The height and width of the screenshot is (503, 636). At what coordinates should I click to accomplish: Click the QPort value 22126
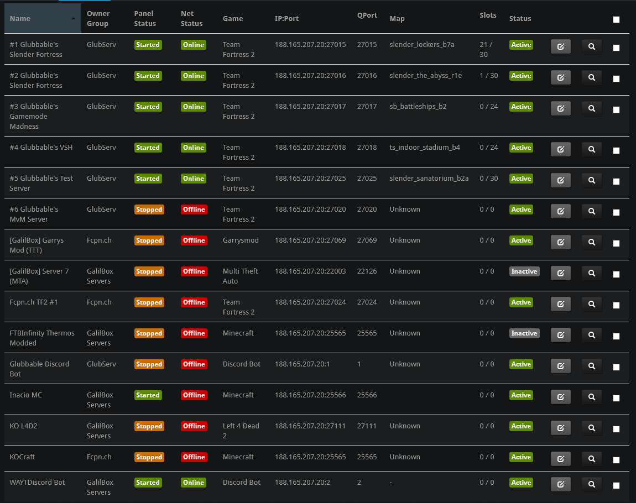[x=367, y=271]
